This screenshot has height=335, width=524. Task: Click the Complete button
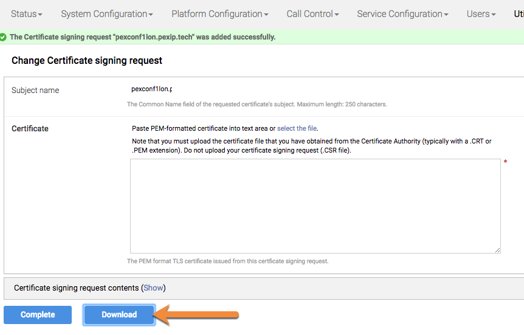click(38, 314)
